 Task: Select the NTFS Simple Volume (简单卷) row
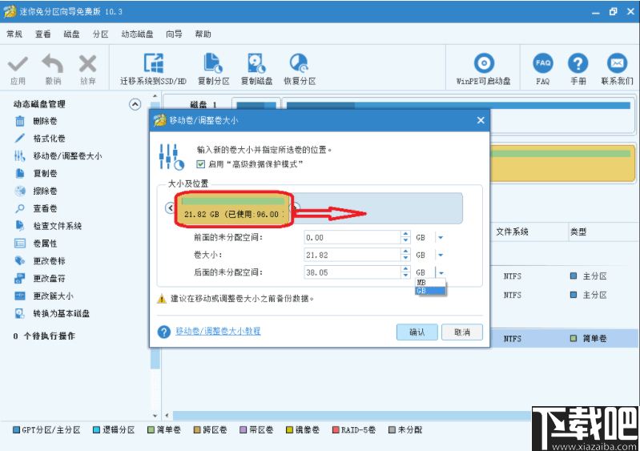pyautogui.click(x=565, y=338)
